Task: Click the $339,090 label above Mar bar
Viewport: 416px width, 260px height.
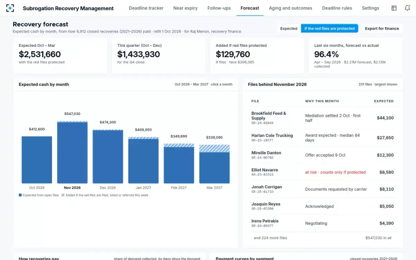Action: (x=214, y=137)
